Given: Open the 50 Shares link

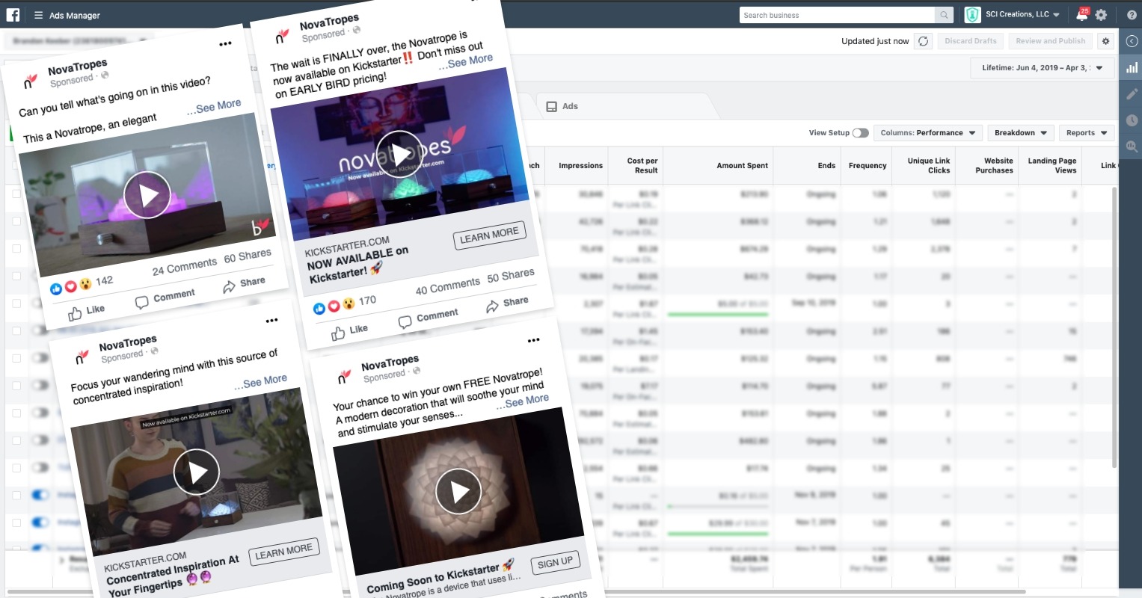Looking at the screenshot, I should pos(511,276).
